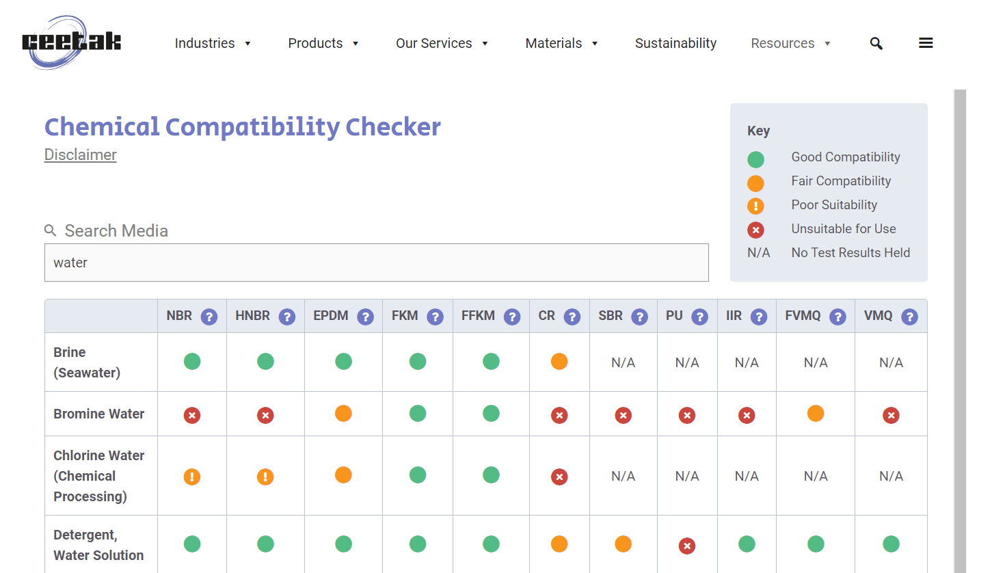The width and height of the screenshot is (1005, 573).
Task: Go to the Sustainability page
Action: [675, 43]
